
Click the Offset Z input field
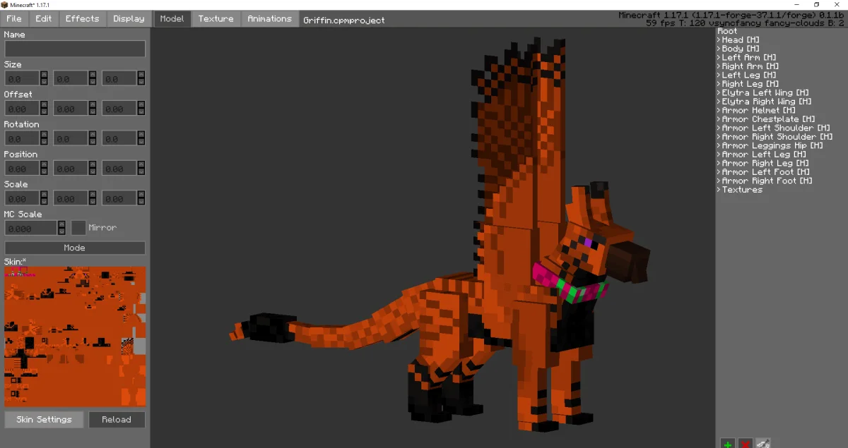119,109
